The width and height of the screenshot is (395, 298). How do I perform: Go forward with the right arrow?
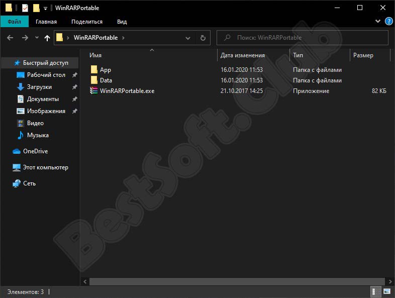point(25,38)
